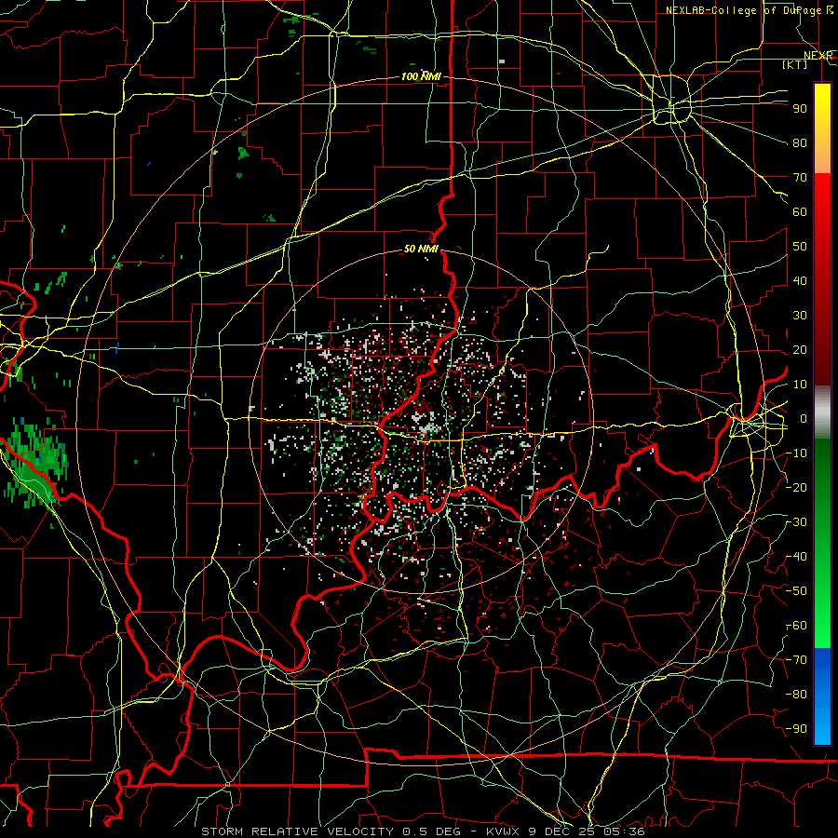
Task: Select the [KT] units label
Action: pyautogui.click(x=795, y=65)
